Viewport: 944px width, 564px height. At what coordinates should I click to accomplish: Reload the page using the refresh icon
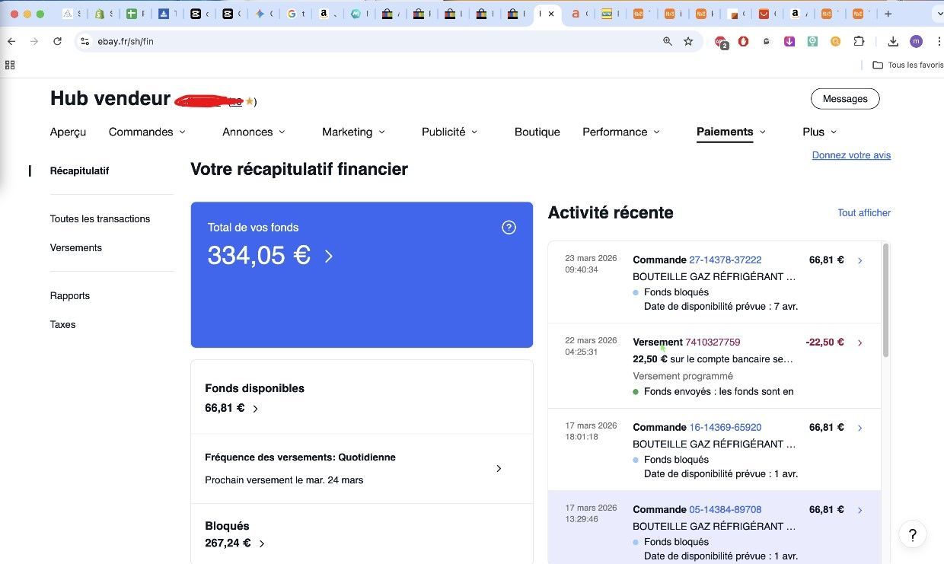pos(57,41)
